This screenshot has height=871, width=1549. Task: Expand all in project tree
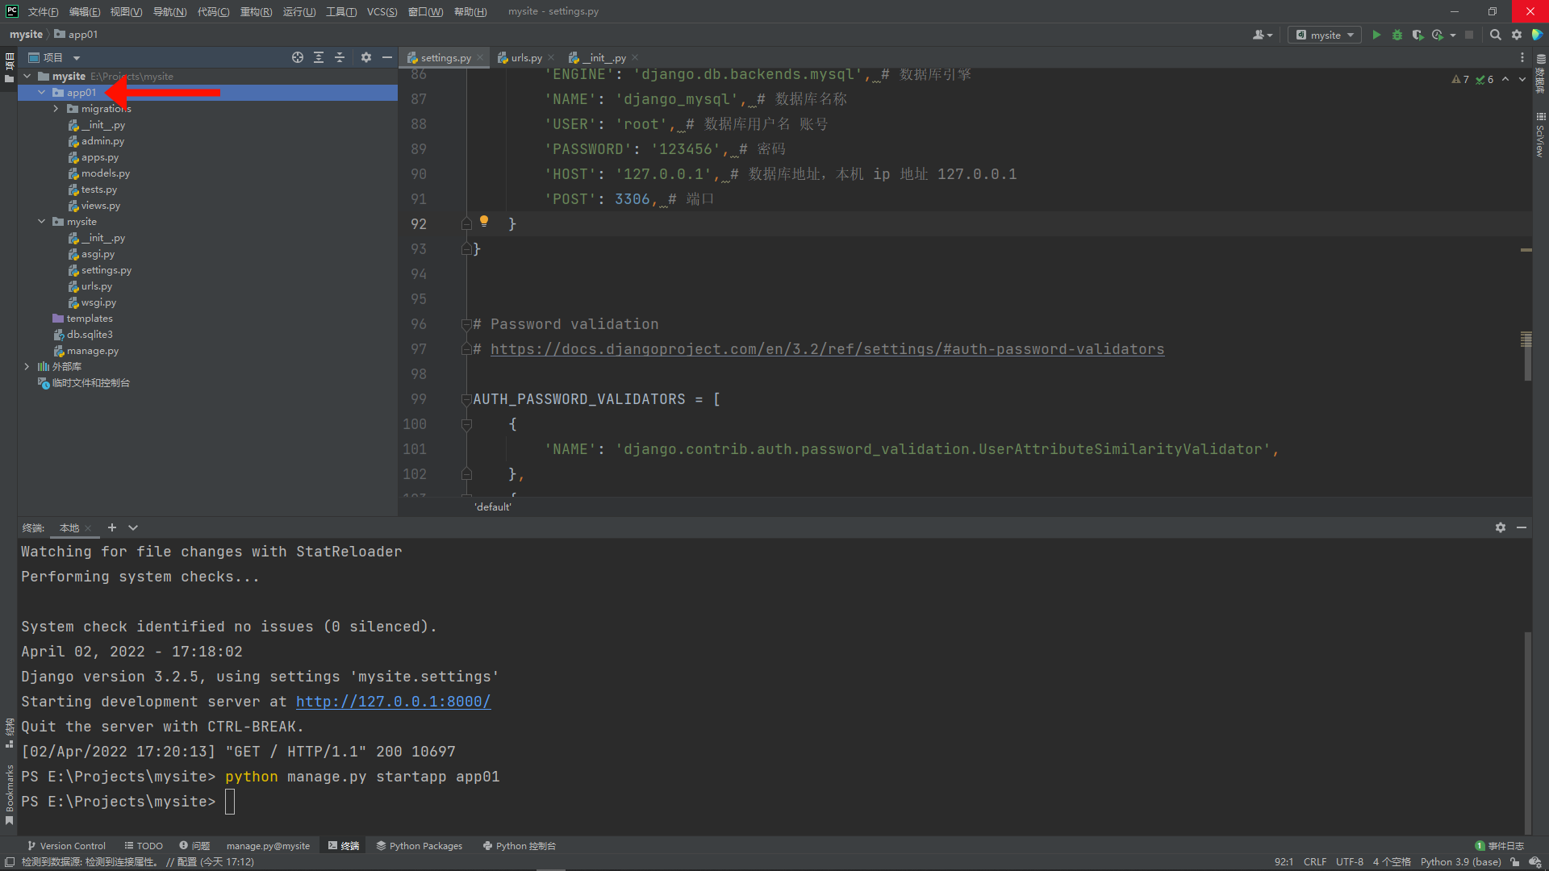(319, 57)
